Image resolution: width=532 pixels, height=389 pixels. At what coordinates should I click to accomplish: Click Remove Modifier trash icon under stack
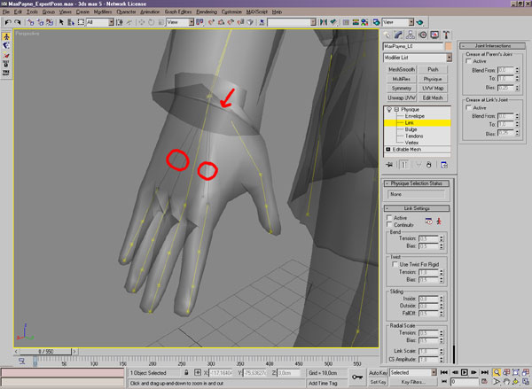click(429, 165)
